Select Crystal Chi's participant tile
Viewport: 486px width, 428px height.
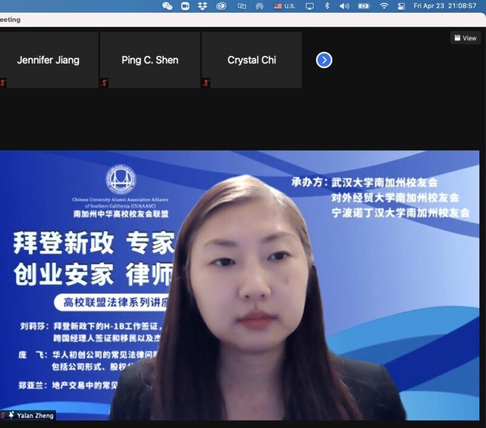(252, 60)
